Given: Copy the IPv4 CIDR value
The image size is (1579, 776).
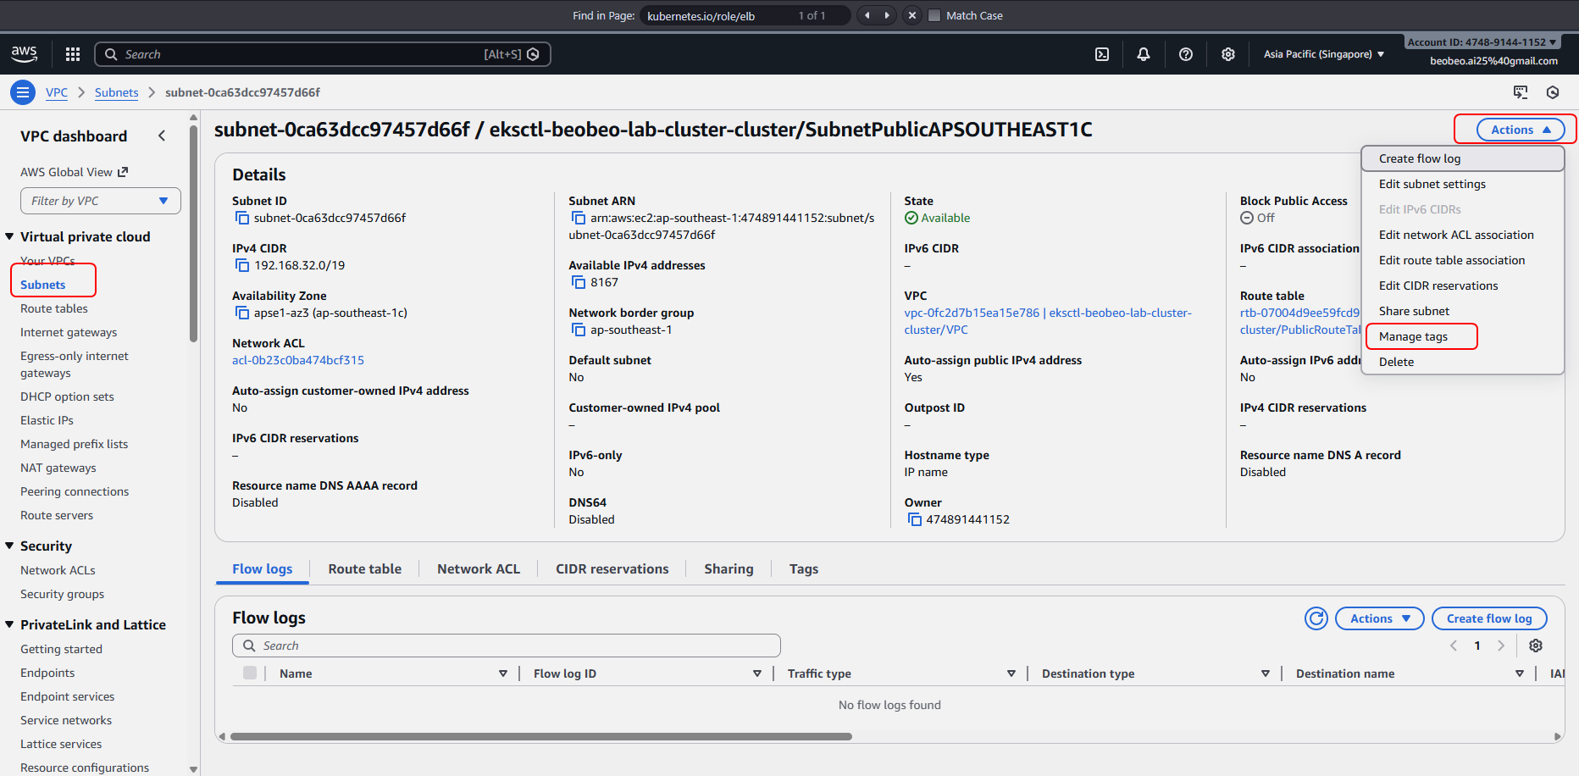Looking at the screenshot, I should [241, 266].
